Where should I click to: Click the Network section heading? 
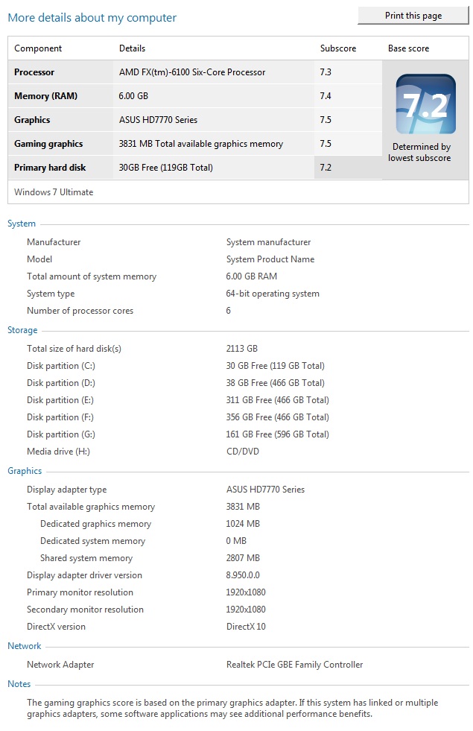(25, 646)
